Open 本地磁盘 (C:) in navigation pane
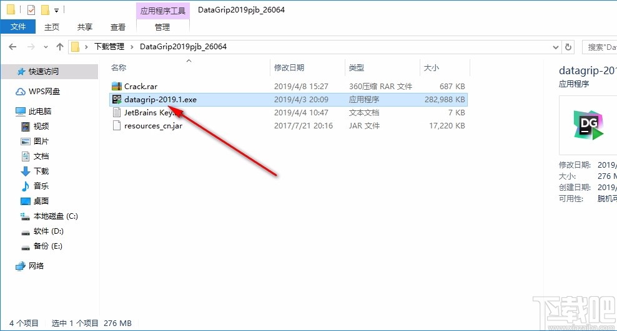This screenshot has height=331, width=617. 56,216
